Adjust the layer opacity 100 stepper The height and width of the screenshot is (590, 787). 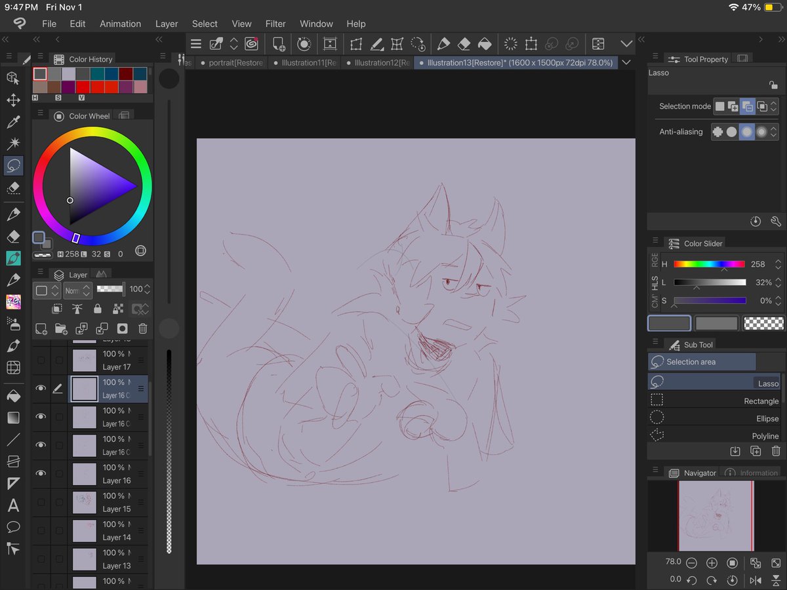[x=148, y=289]
